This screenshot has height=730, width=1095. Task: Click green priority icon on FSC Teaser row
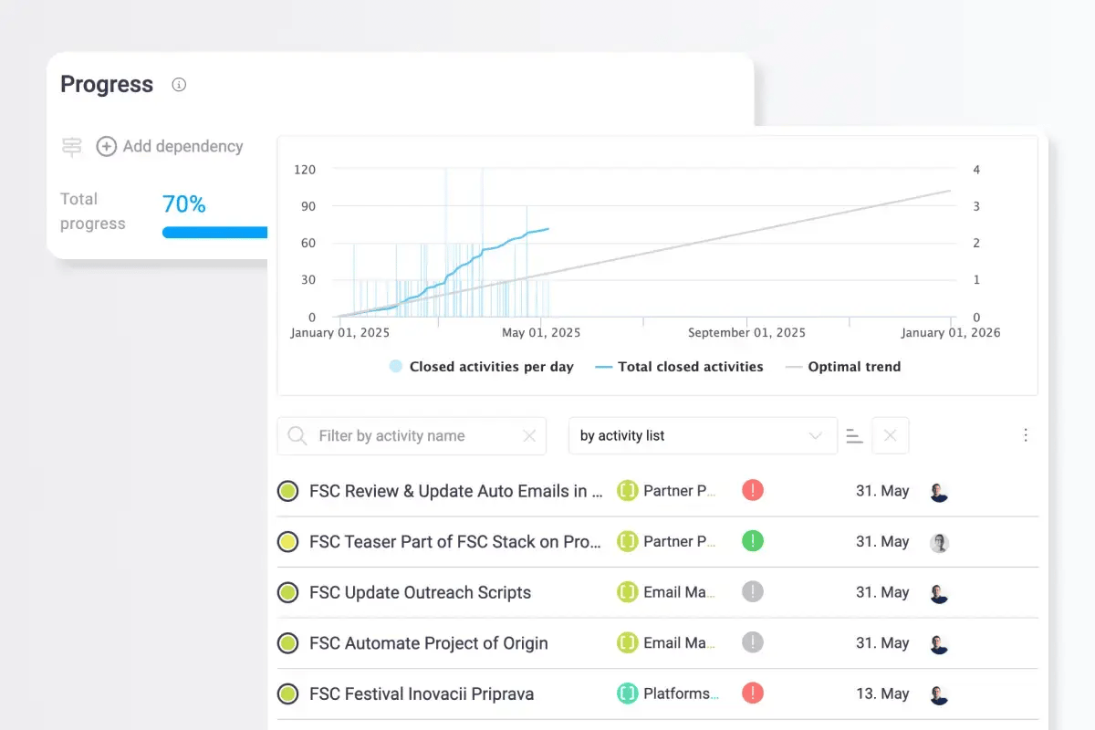752,541
